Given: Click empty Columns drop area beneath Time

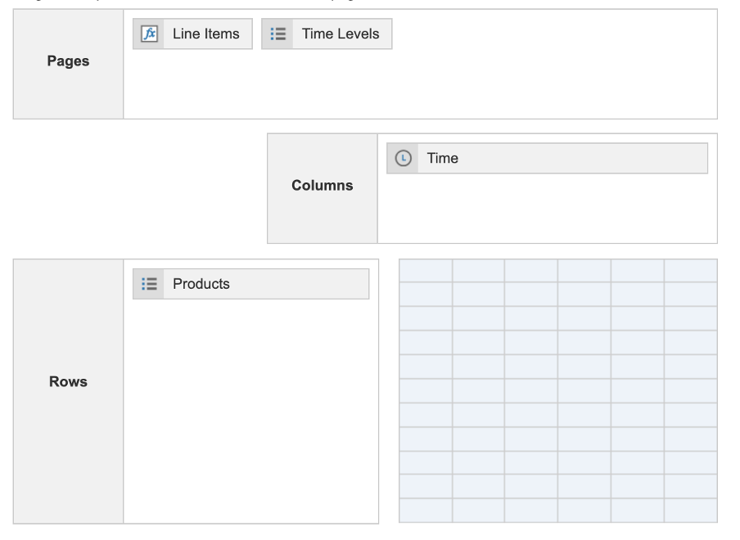Looking at the screenshot, I should click(548, 209).
